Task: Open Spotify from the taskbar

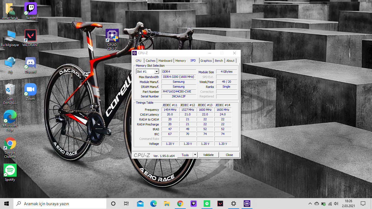Action: coord(207,204)
